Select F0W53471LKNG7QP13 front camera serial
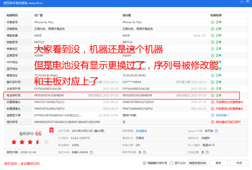Image resolution: width=252 pixels, height=170 pixels. click(x=49, y=109)
